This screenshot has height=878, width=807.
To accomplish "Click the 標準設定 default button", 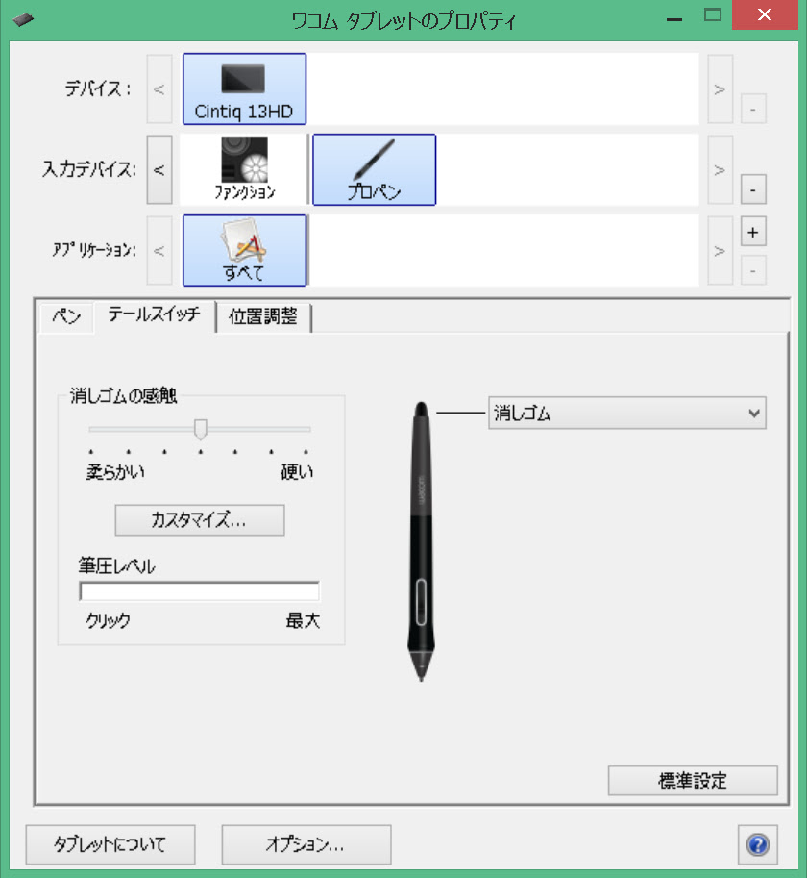I will click(x=693, y=781).
